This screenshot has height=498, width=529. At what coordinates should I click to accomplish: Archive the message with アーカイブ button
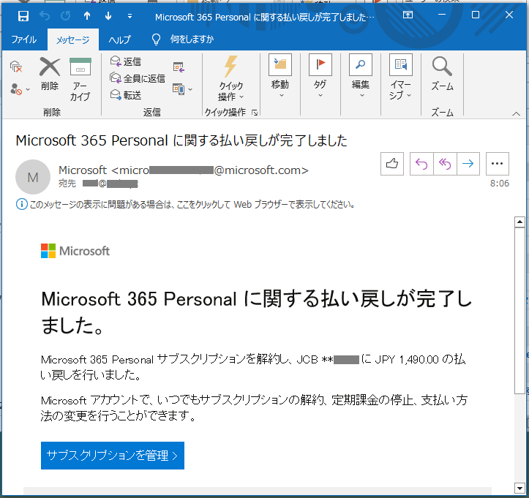80,80
